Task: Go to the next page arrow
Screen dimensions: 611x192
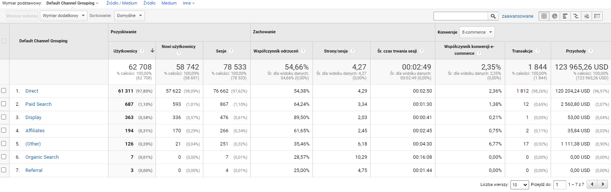Action: [x=603, y=184]
